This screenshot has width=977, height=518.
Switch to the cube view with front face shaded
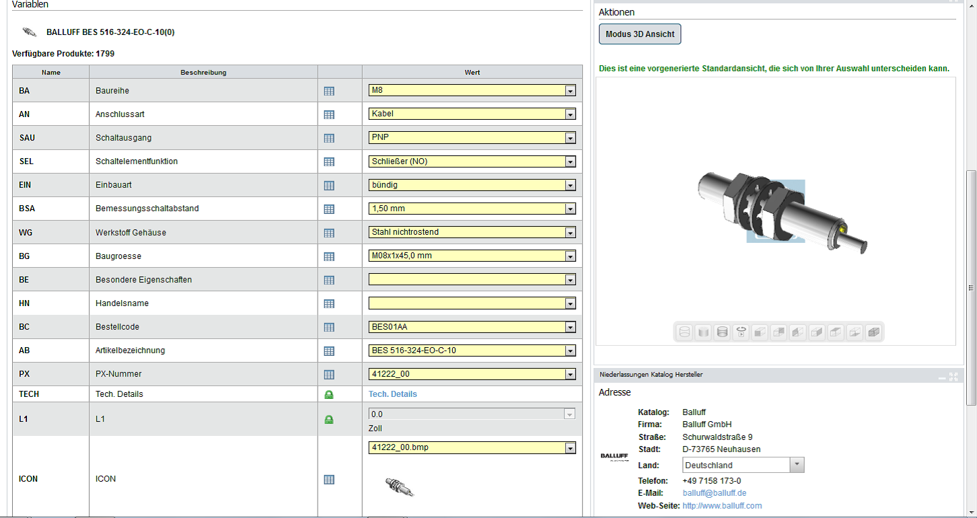click(760, 332)
